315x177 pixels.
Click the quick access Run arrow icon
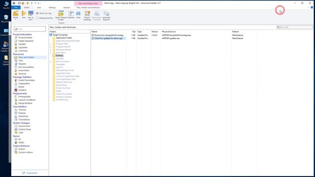(28, 3)
